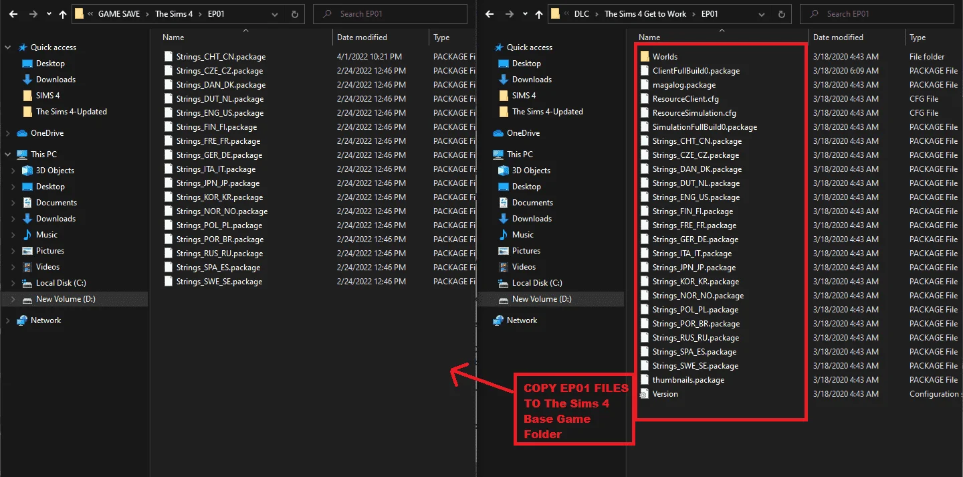Image resolution: width=963 pixels, height=477 pixels.
Task: Go up one folder in right window
Action: (538, 13)
